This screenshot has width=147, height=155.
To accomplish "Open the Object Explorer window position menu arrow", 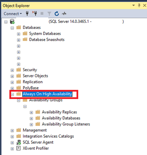I will (133, 6).
